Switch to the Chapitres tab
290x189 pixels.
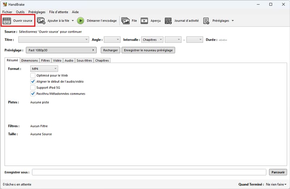102,60
